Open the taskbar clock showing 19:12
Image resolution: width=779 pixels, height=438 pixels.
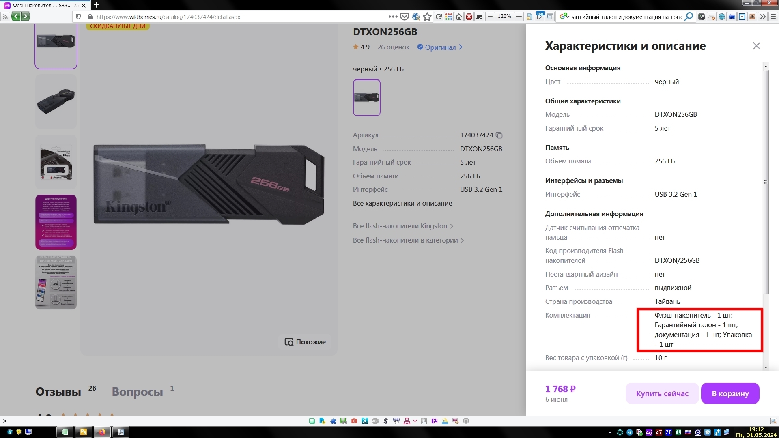(x=756, y=432)
